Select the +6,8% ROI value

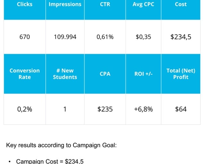point(143,109)
